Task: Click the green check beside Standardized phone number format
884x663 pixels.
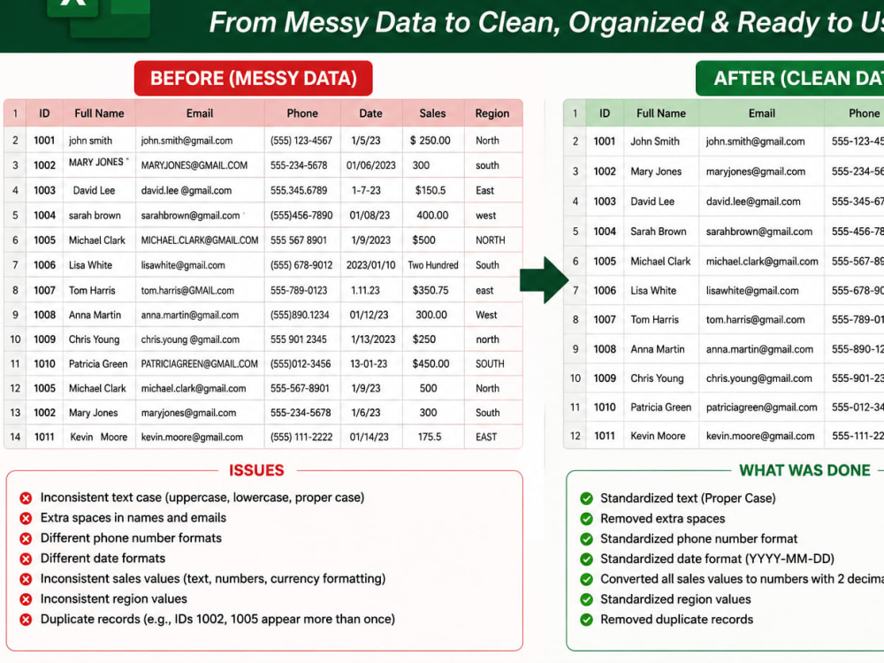Action: [x=586, y=539]
